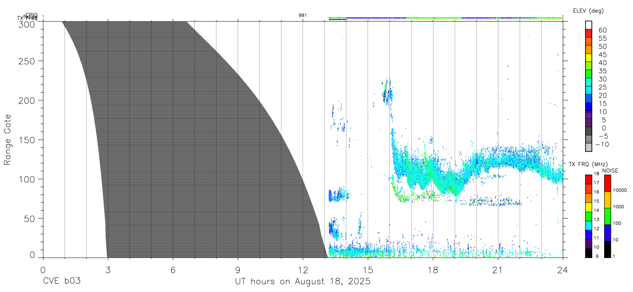This screenshot has width=633, height=292.
Task: Select the 'UT hours on August 18, 2025' axis title
Action: pos(303,282)
